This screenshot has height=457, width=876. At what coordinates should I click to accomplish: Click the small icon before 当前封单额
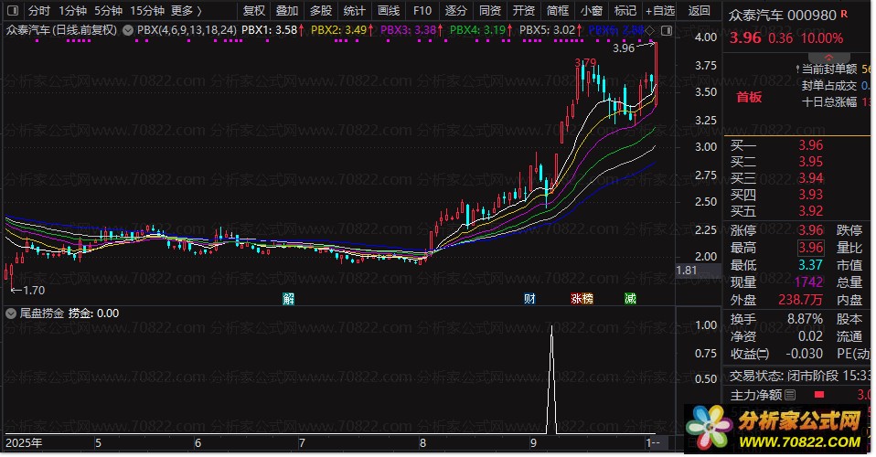click(x=797, y=69)
